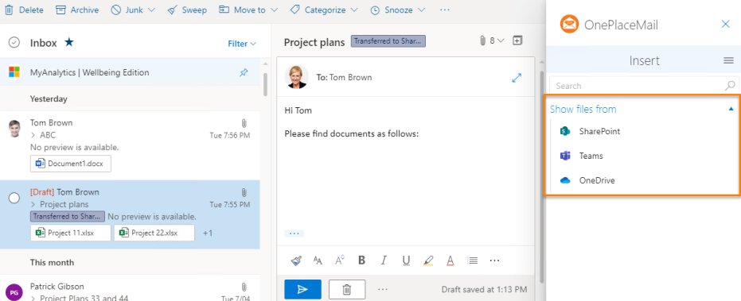Send the draft email
This screenshot has width=741, height=301.
coord(303,289)
